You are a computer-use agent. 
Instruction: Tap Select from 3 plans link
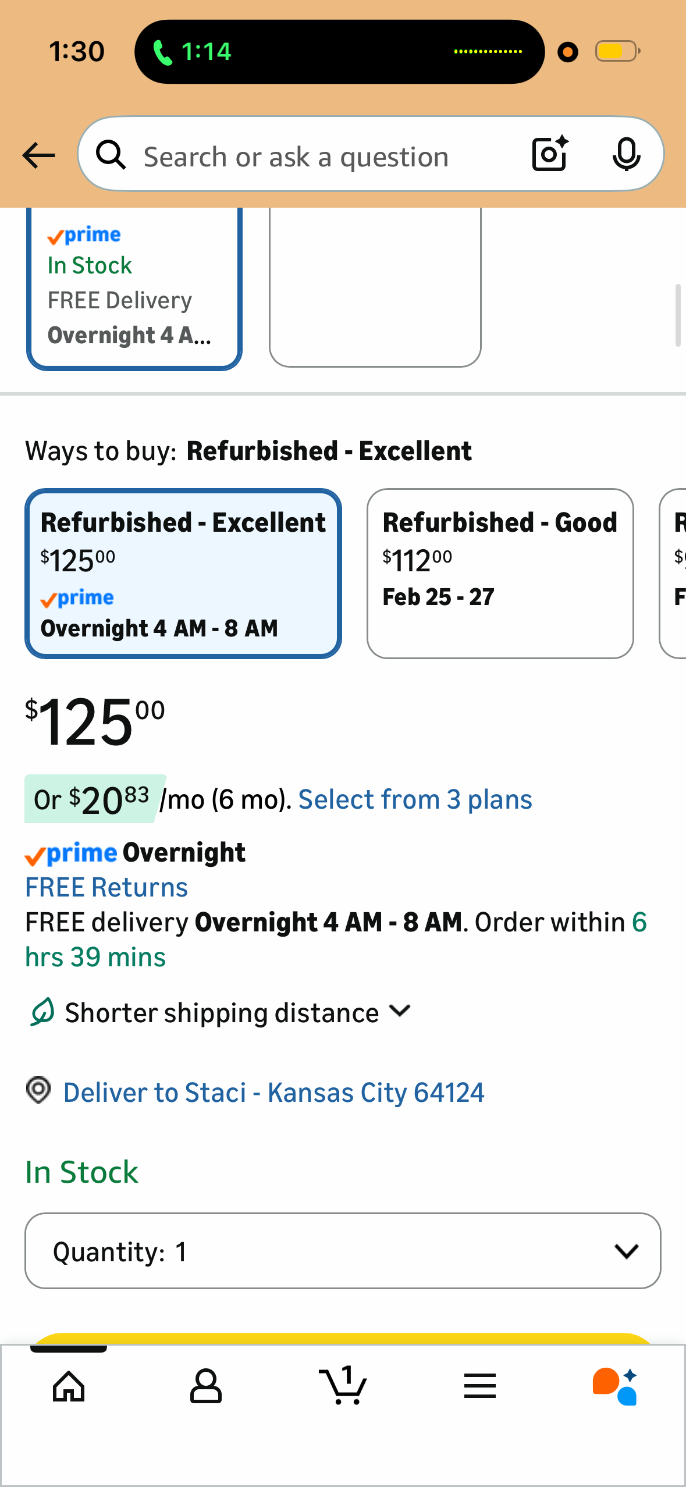click(415, 800)
